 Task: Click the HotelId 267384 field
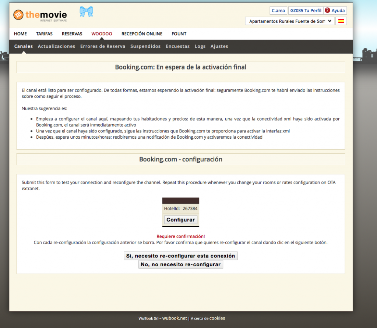(181, 208)
